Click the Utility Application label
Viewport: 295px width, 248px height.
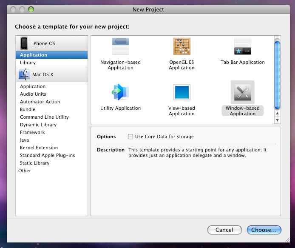click(x=121, y=108)
